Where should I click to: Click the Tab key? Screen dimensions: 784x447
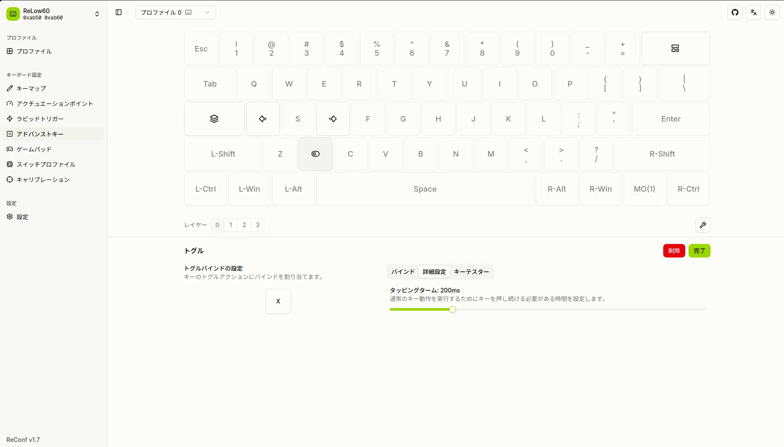(x=210, y=84)
